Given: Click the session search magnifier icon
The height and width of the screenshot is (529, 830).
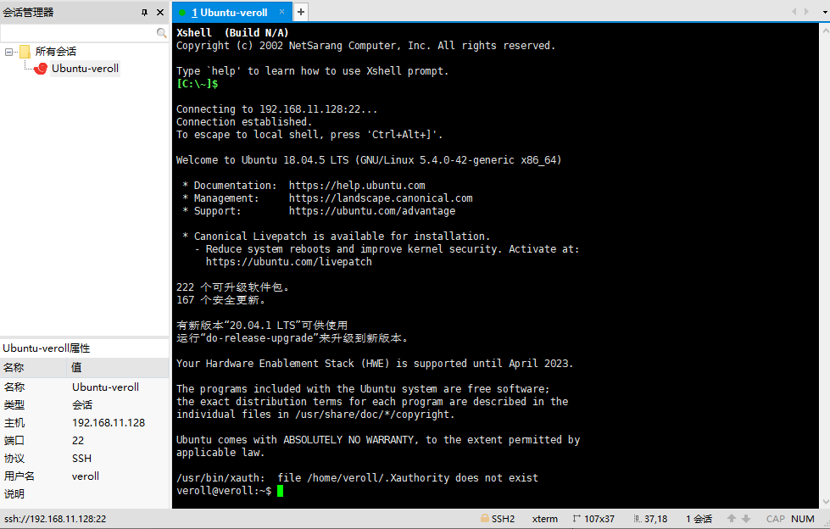Looking at the screenshot, I should pos(161,33).
